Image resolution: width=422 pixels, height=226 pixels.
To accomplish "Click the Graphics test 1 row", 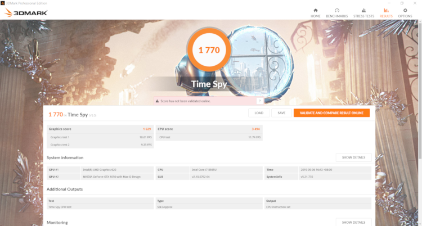I will tap(100, 137).
